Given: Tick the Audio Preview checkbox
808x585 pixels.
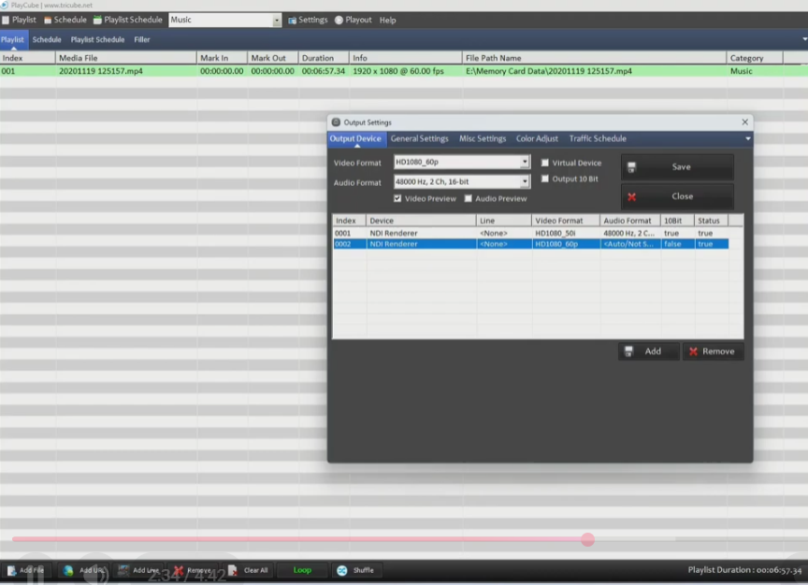Looking at the screenshot, I should click(468, 198).
